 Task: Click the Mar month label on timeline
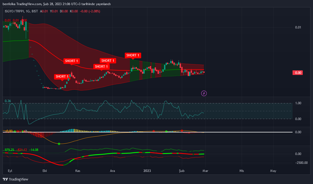(205, 171)
